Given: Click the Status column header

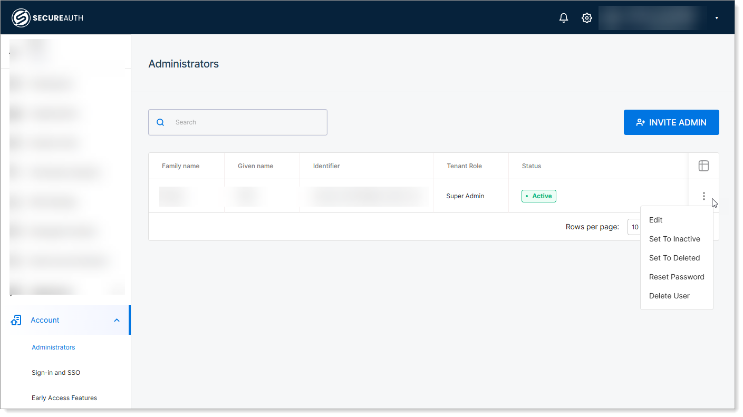Looking at the screenshot, I should tap(532, 166).
